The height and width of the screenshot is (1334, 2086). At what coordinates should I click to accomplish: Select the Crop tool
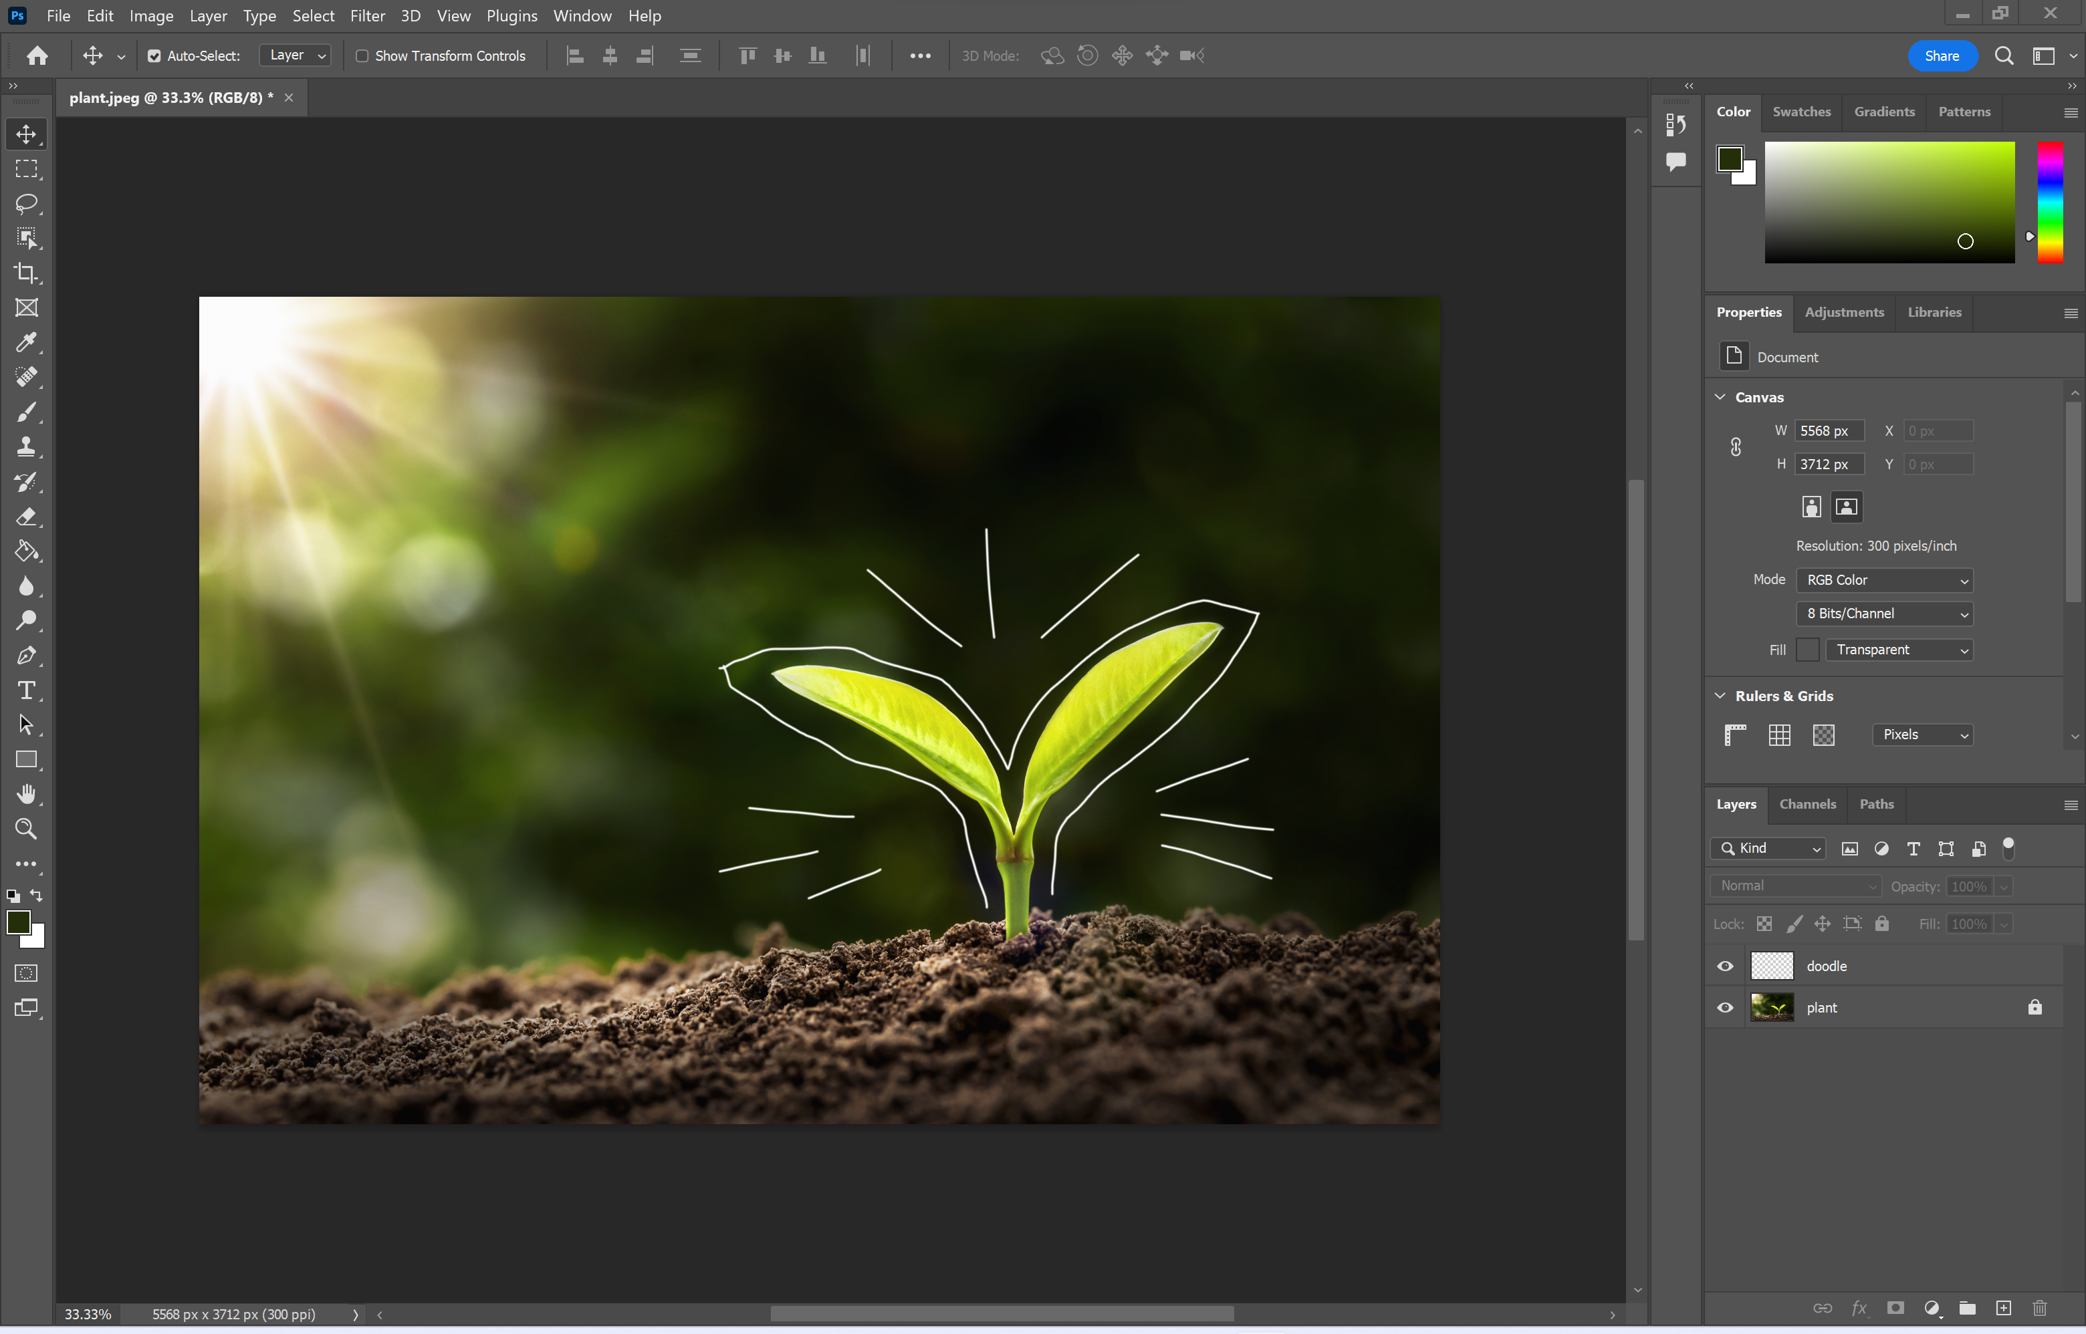point(26,273)
